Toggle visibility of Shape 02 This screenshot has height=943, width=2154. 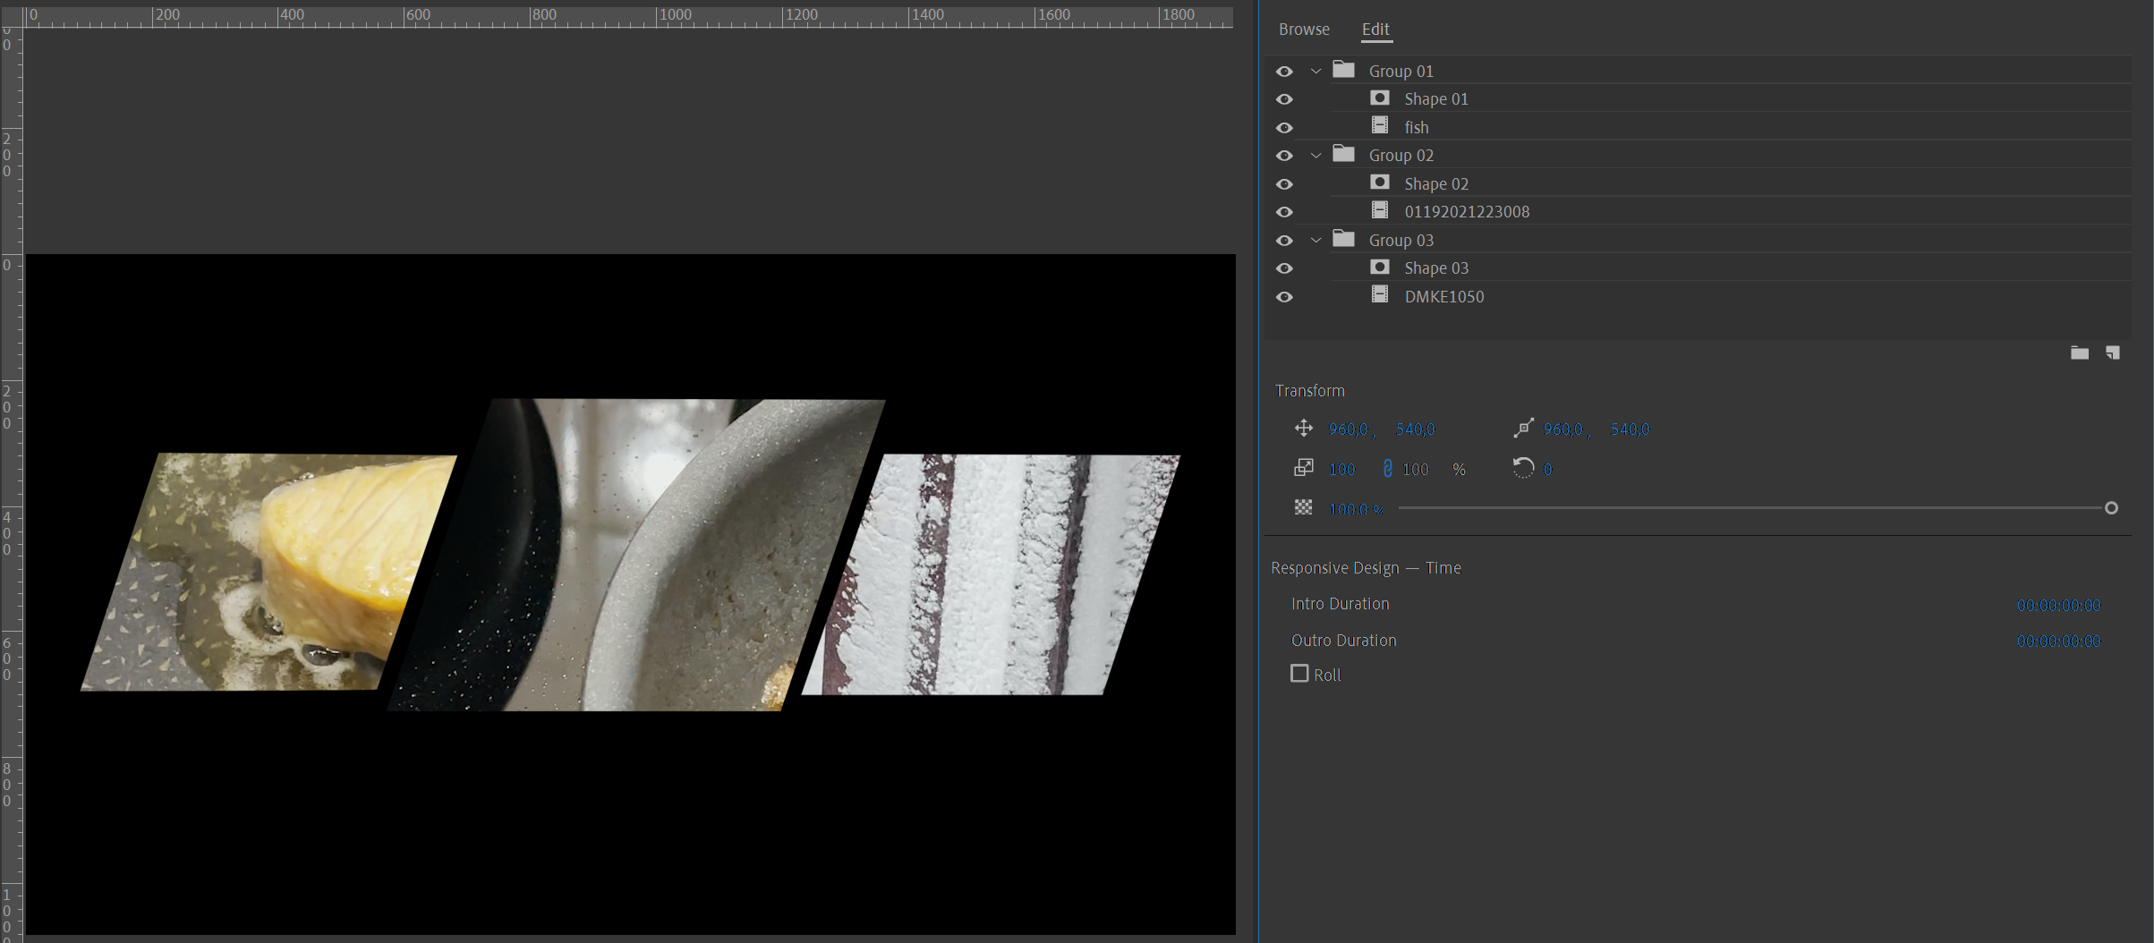1285,183
